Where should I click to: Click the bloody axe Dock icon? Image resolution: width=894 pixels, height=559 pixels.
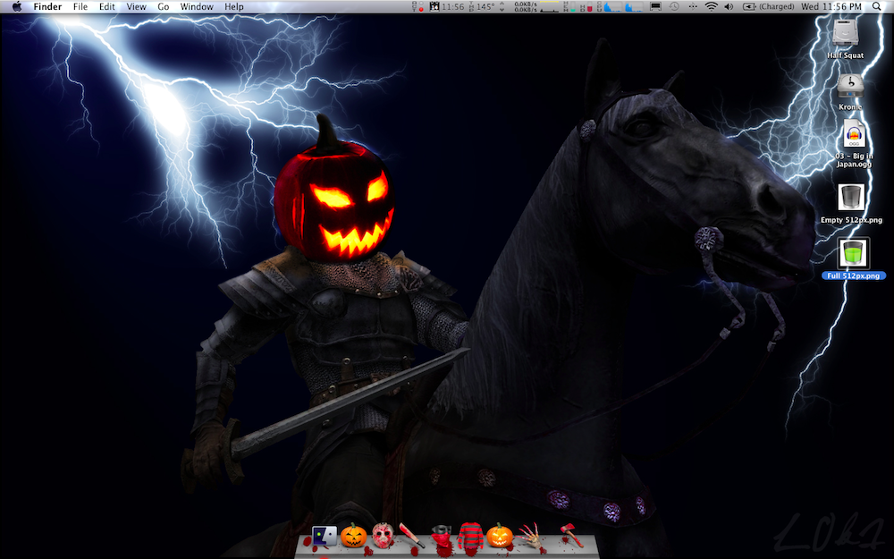coord(570,535)
